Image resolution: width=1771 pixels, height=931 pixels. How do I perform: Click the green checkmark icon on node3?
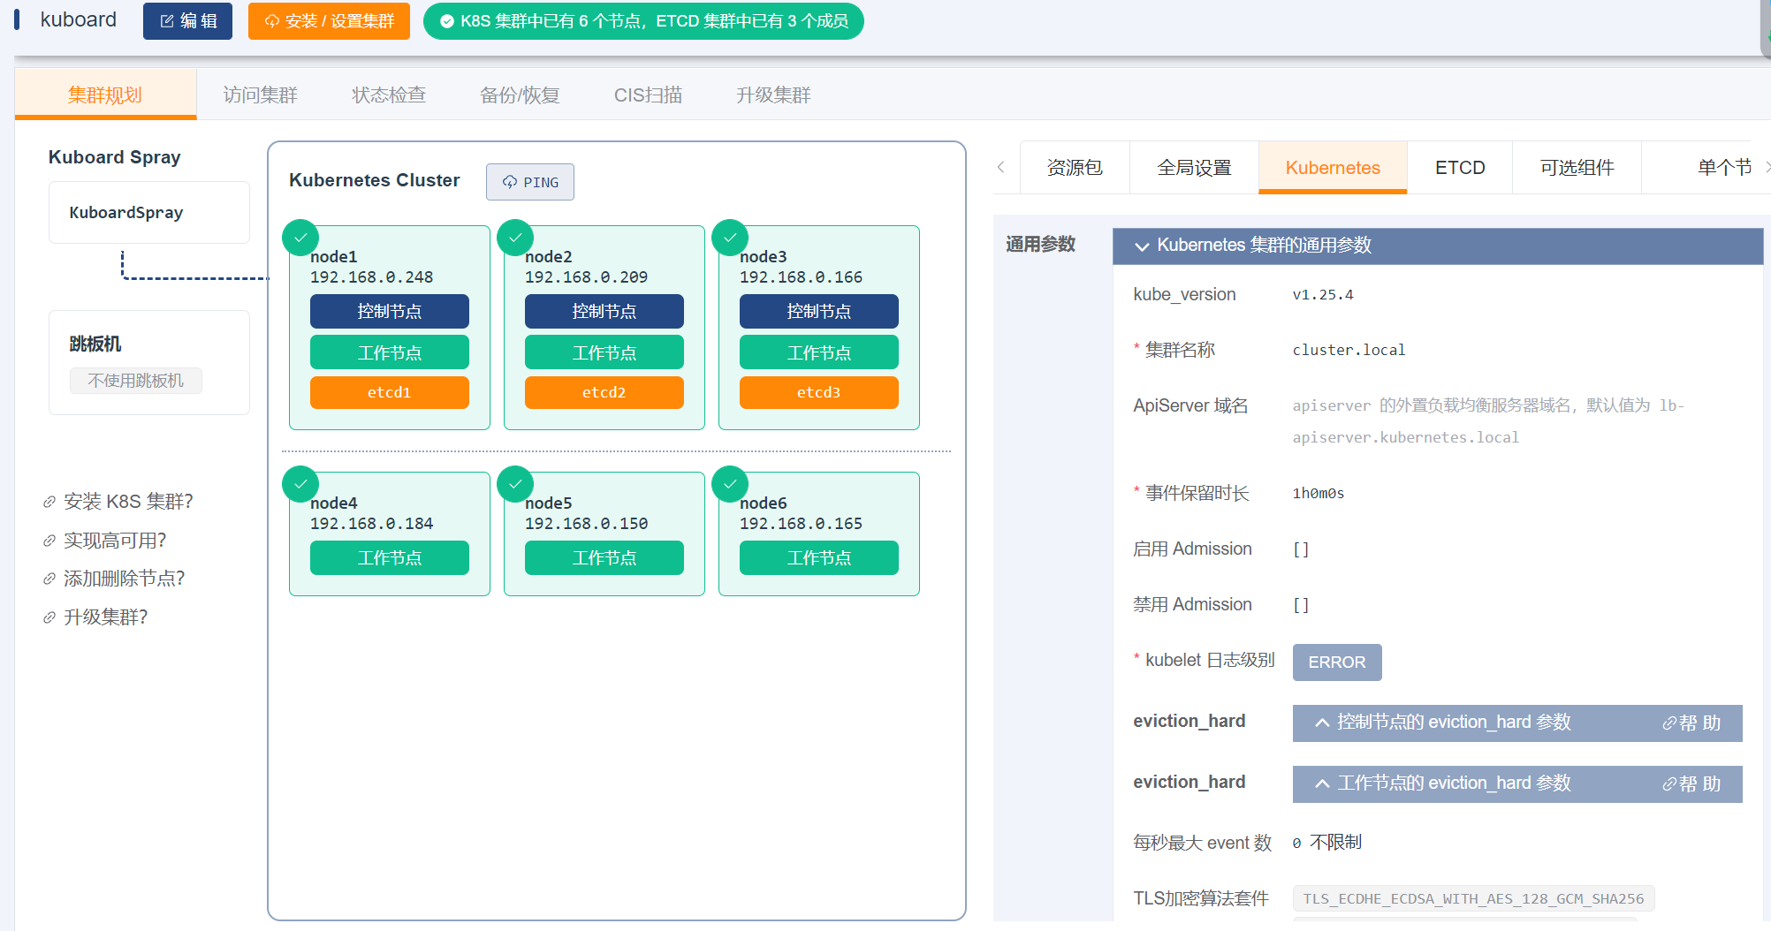tap(730, 238)
